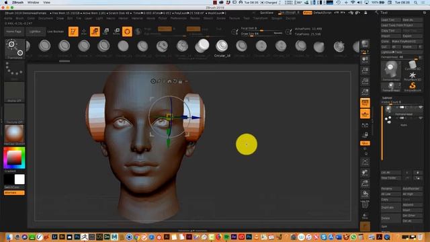Click Make PolyMesh3D button

click(407, 42)
